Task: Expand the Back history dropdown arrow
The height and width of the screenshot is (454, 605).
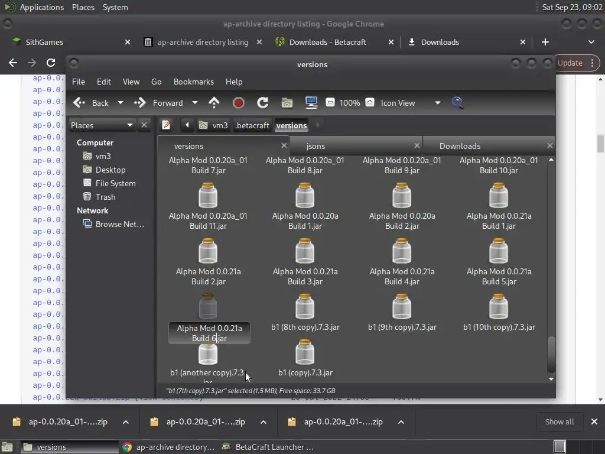Action: [x=121, y=103]
